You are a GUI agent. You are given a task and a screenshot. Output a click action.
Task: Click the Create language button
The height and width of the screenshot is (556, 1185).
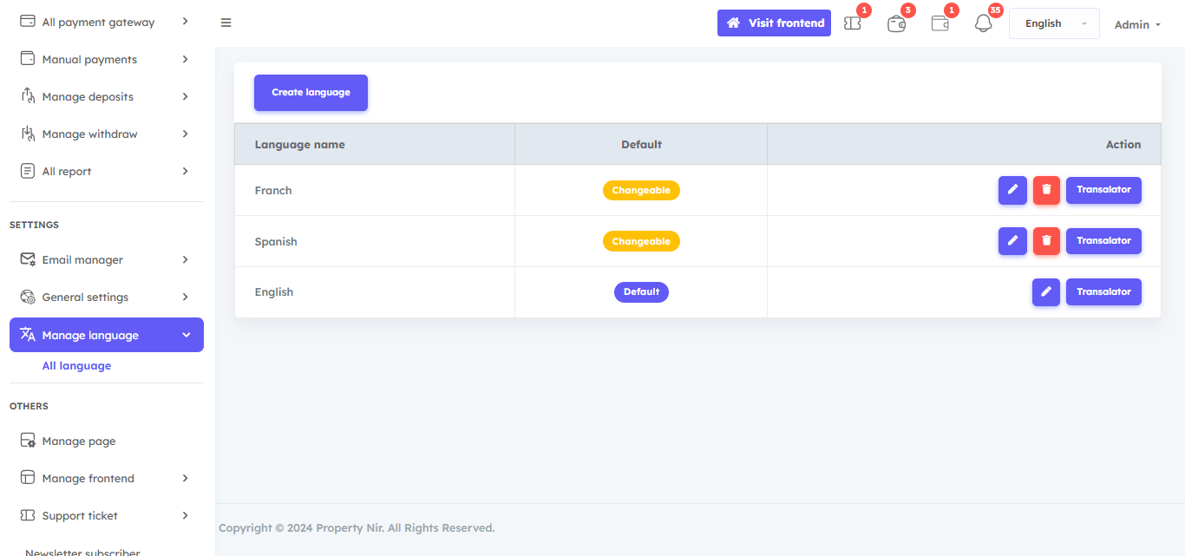coord(311,93)
